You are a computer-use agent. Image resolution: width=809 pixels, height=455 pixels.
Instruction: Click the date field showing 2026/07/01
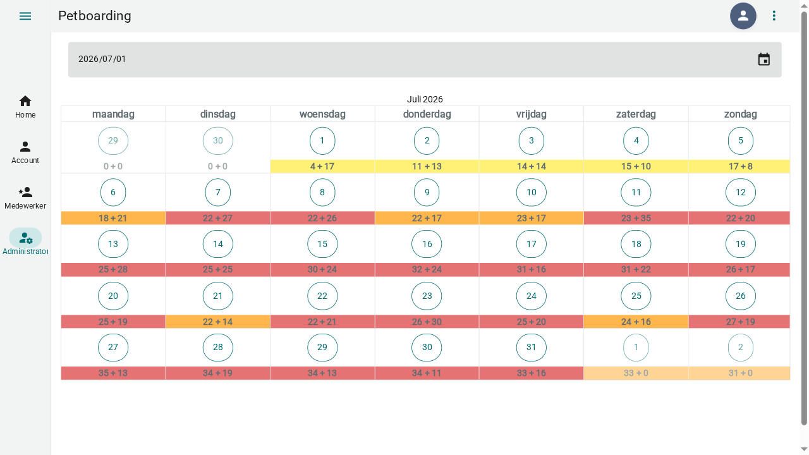(425, 59)
